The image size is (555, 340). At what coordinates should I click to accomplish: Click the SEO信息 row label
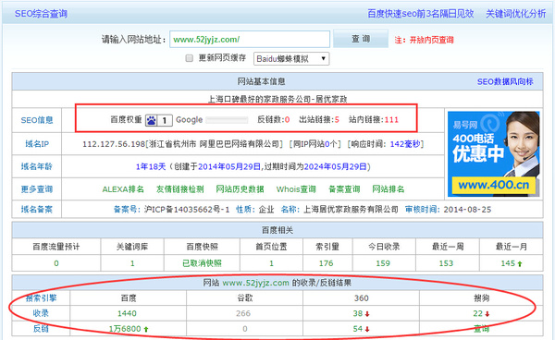(37, 120)
